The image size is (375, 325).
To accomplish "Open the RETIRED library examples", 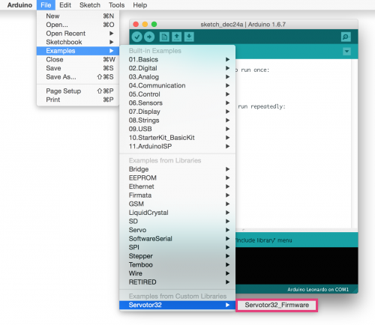I will pos(178,282).
